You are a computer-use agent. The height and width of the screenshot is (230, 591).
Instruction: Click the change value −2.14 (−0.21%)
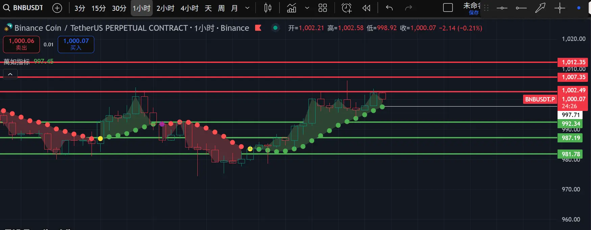pyautogui.click(x=461, y=28)
